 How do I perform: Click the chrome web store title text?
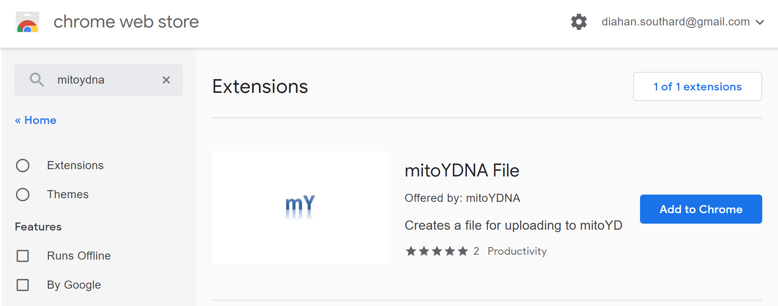[x=126, y=22]
